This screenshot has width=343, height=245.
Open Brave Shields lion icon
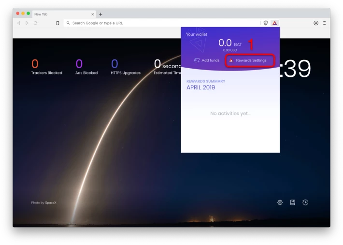point(266,23)
